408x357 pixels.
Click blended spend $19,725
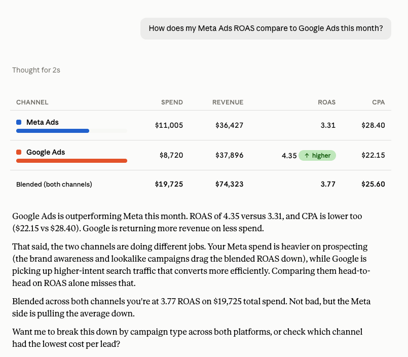[x=169, y=184]
